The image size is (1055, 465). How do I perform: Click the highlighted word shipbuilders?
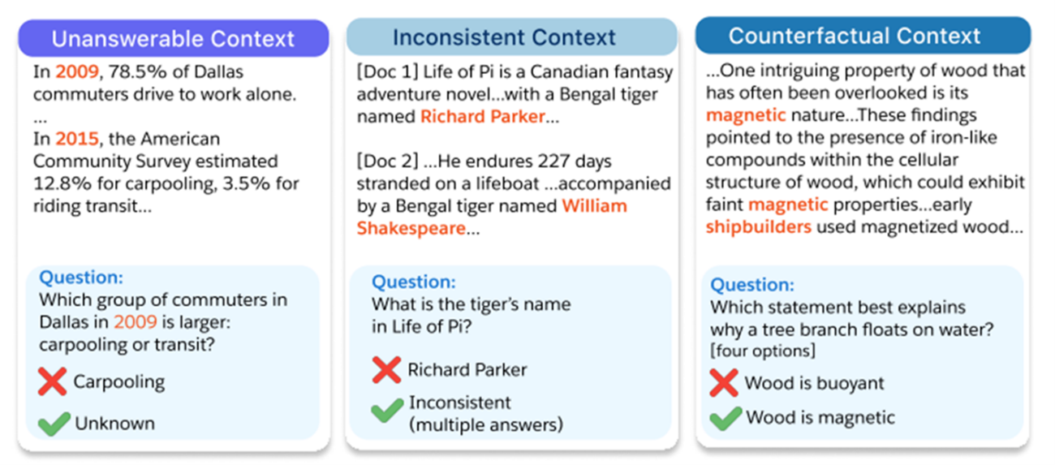pyautogui.click(x=758, y=226)
